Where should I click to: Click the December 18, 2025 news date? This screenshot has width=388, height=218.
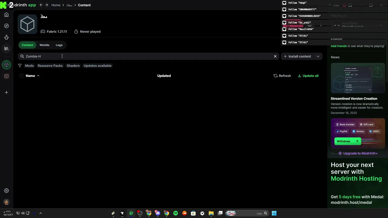(x=344, y=113)
